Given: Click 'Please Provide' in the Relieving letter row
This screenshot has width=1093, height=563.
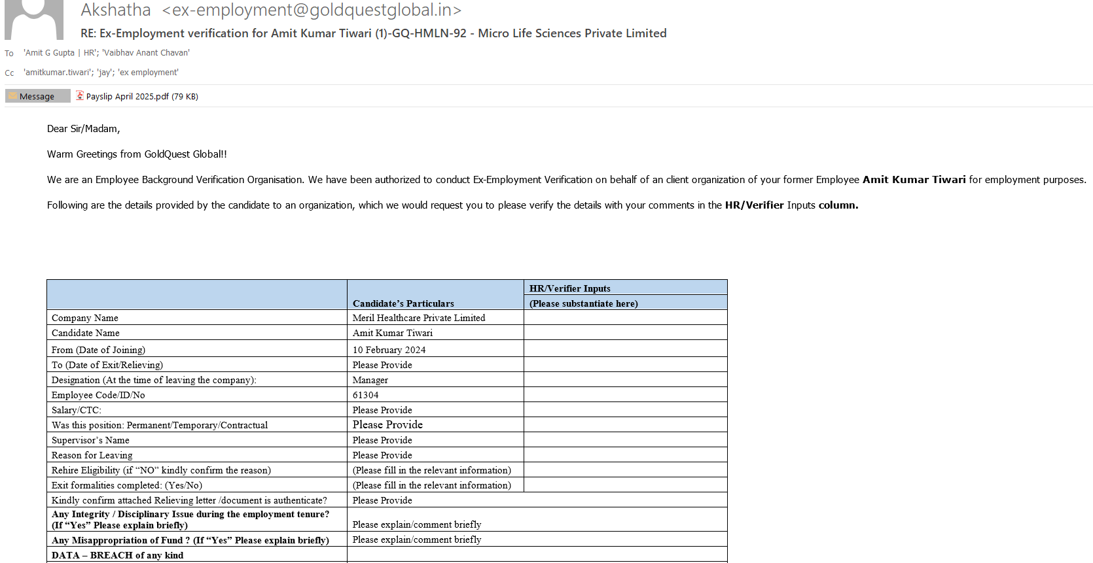Looking at the screenshot, I should pyautogui.click(x=382, y=500).
